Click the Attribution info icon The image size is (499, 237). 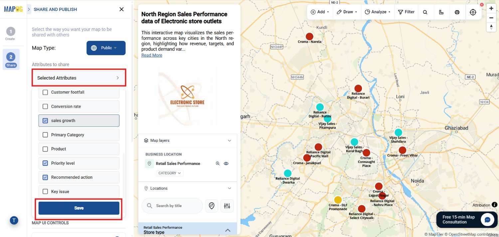click(495, 205)
